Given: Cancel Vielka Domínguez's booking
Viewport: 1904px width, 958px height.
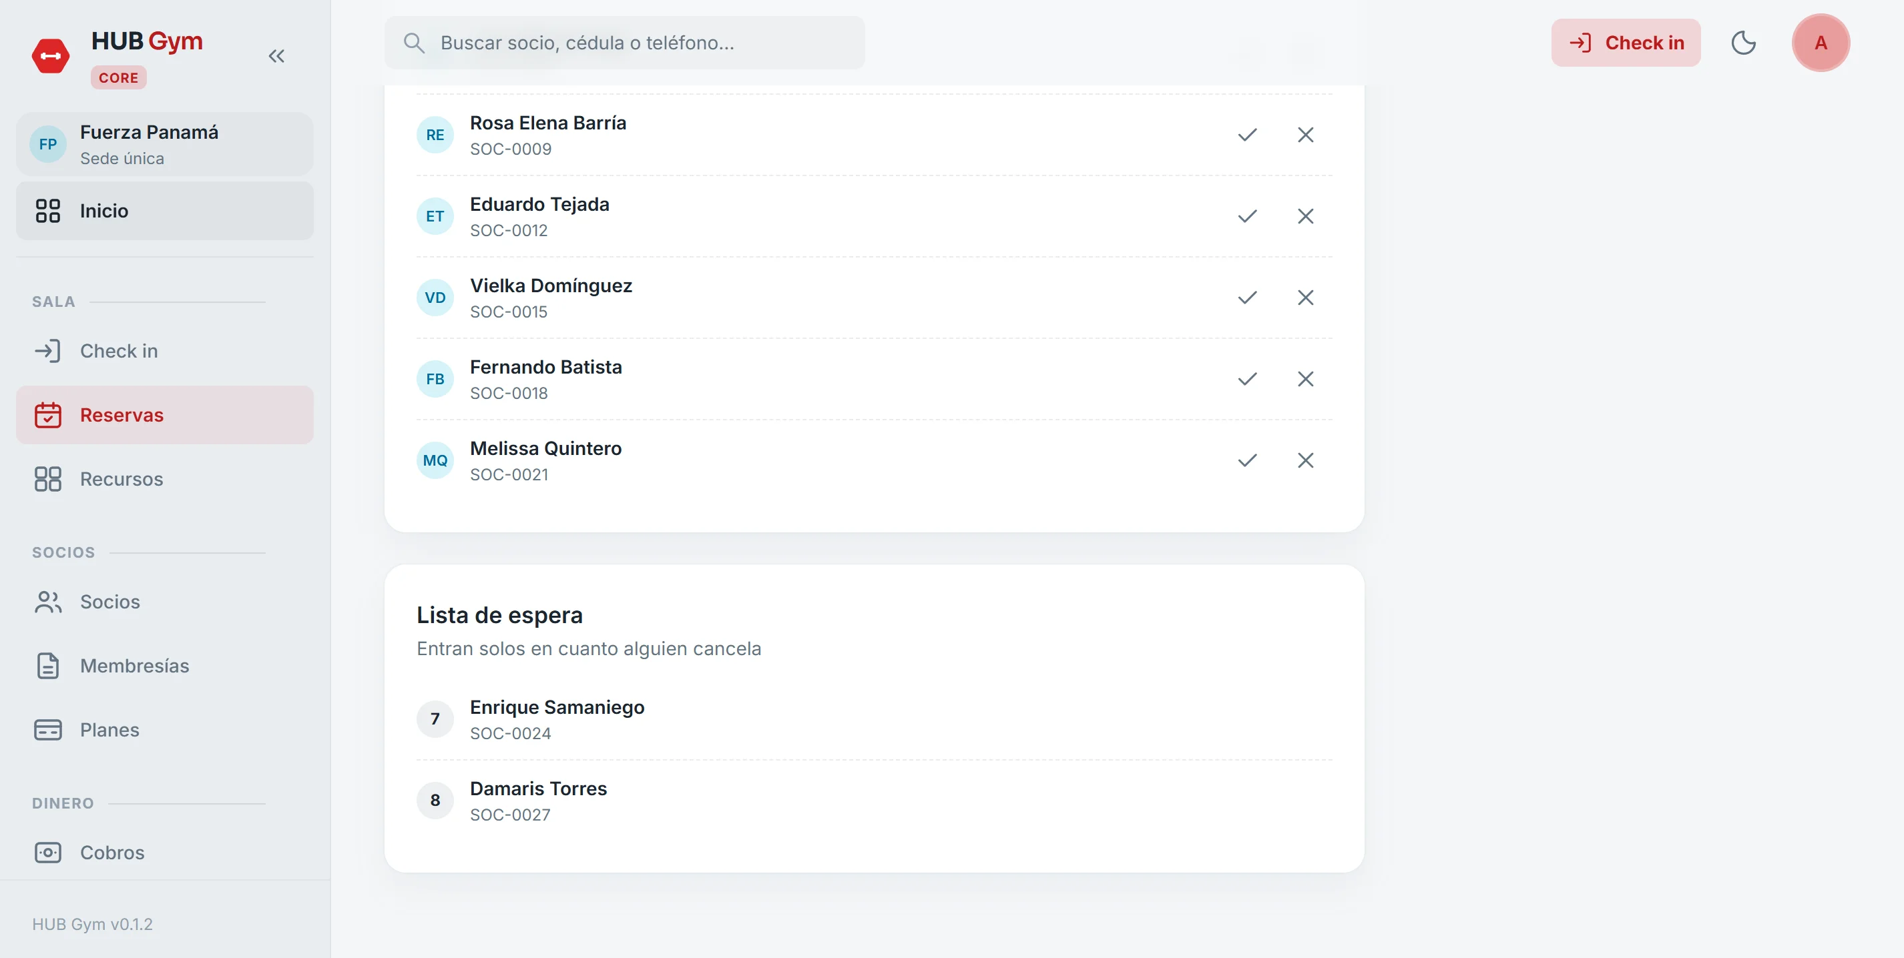Looking at the screenshot, I should 1306,298.
